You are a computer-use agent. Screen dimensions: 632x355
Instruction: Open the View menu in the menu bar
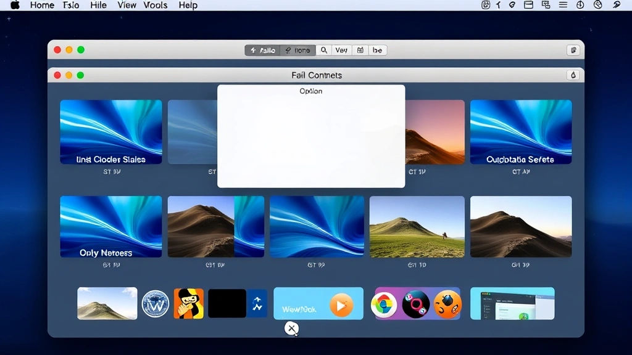(127, 5)
